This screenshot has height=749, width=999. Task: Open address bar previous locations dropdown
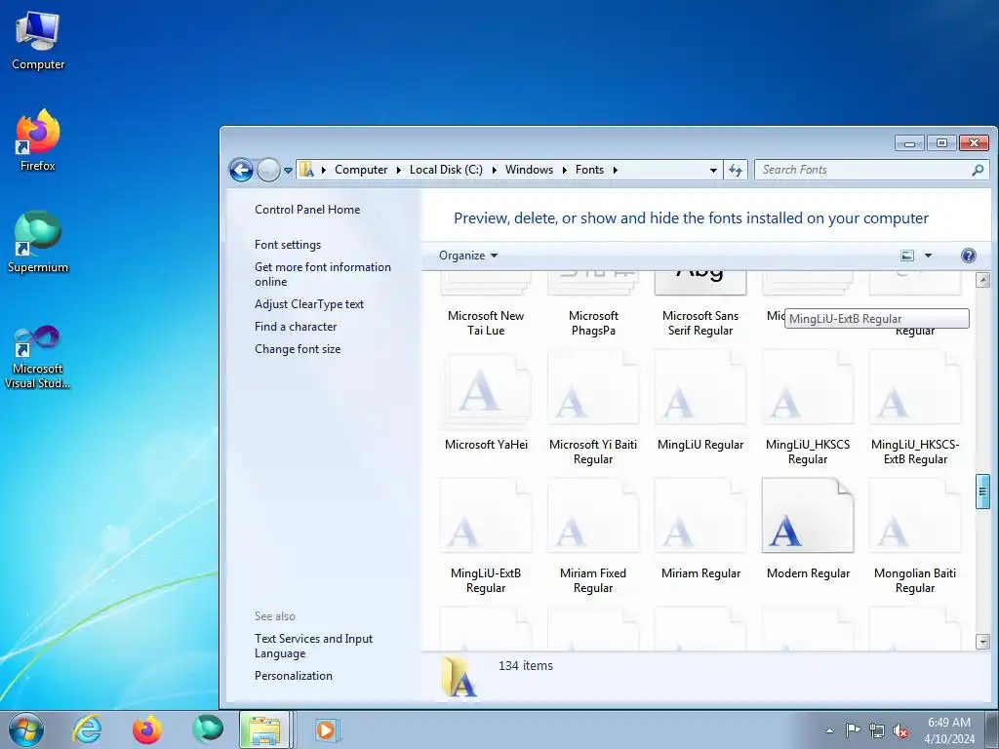(x=713, y=170)
